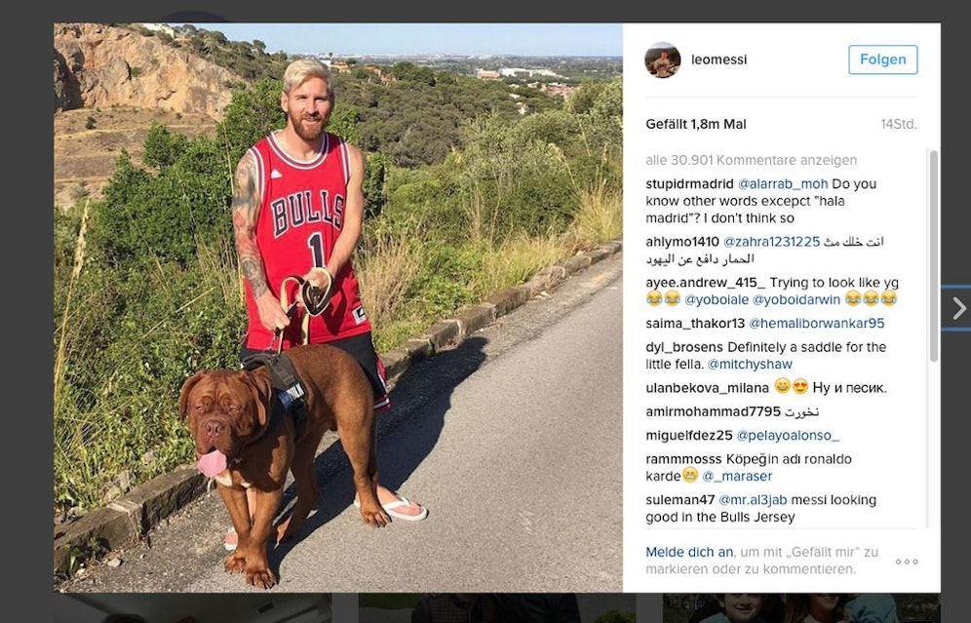The image size is (971, 623).
Task: Open mention @mr.al3jab
Action: [753, 500]
